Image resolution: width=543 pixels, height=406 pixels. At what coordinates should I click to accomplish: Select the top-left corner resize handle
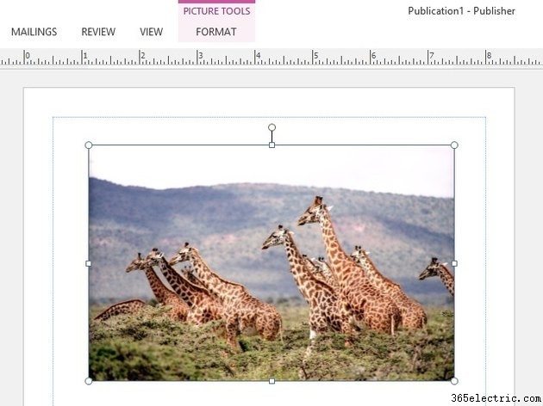point(89,145)
